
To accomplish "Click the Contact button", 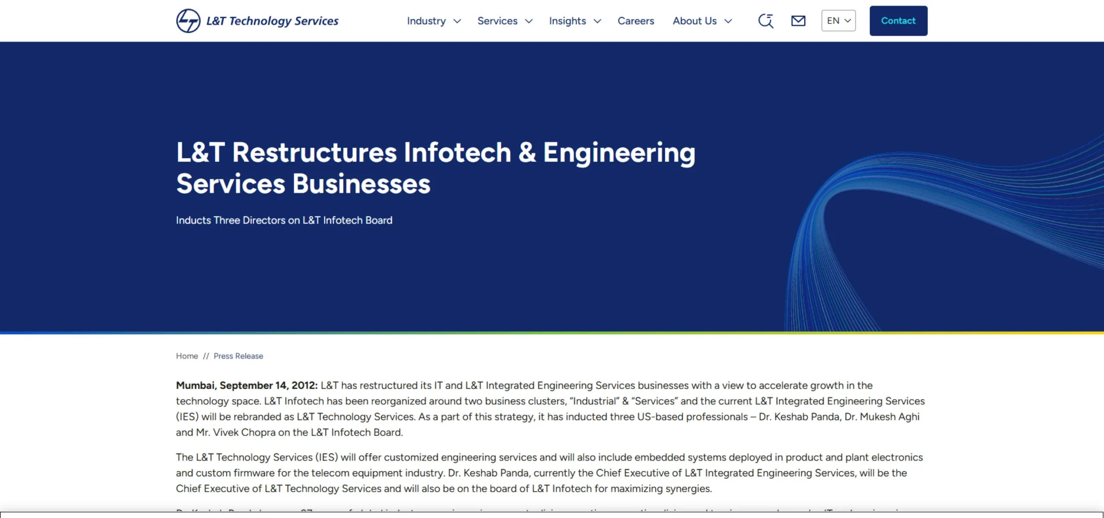I will pyautogui.click(x=898, y=20).
